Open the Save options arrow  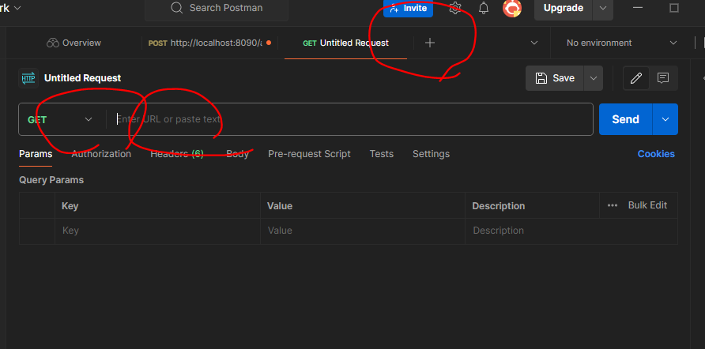coord(593,78)
